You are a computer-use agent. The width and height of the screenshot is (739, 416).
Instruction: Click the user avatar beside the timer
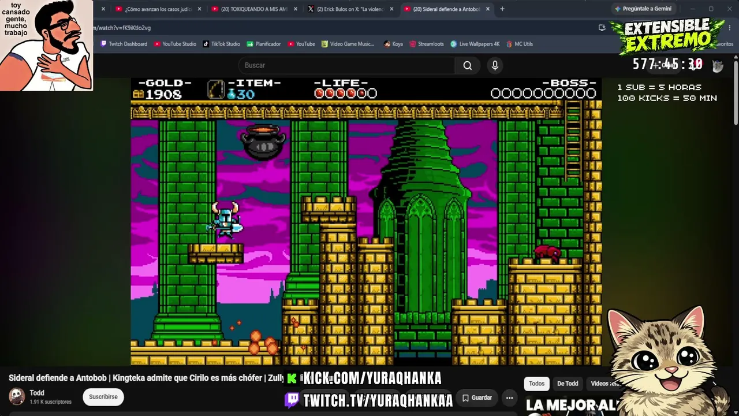click(x=718, y=65)
